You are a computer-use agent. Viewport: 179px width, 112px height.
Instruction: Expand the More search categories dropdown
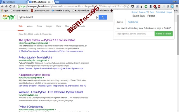68,26
